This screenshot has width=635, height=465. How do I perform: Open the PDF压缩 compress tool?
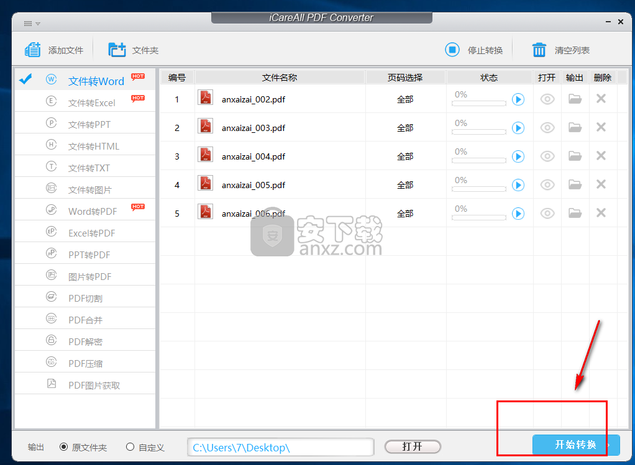[x=85, y=363]
